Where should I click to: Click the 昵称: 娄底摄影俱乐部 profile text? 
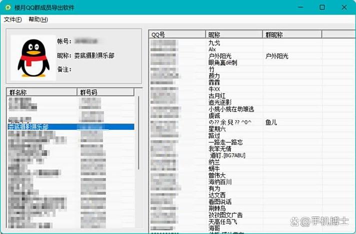tap(86, 55)
